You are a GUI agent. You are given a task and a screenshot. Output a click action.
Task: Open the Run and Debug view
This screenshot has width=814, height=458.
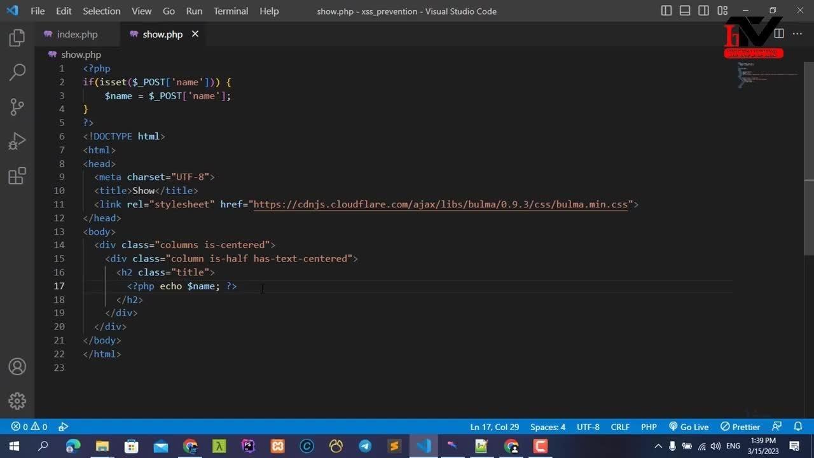tap(17, 141)
